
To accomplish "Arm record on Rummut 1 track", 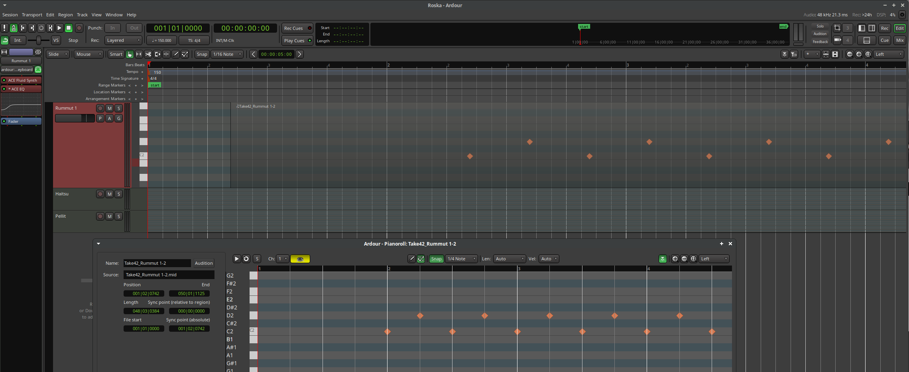I will [x=100, y=108].
